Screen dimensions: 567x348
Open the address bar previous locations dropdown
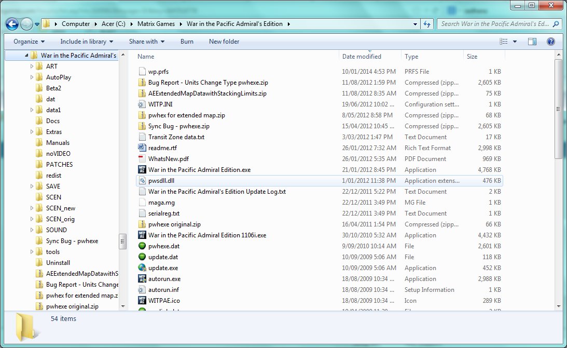pos(415,24)
